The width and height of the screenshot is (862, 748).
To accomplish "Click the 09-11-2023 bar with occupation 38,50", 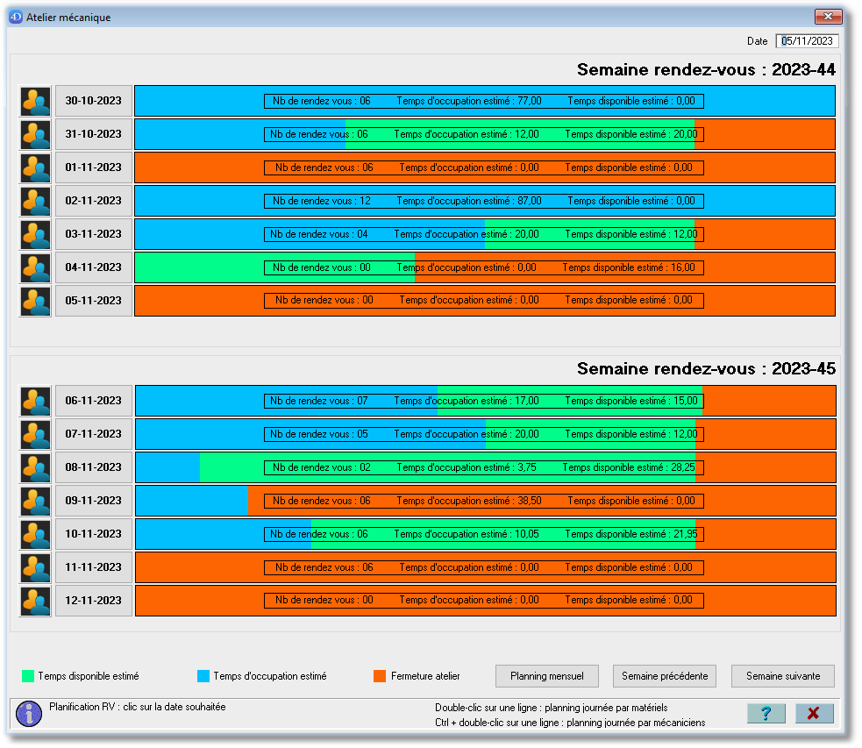I will tap(486, 501).
